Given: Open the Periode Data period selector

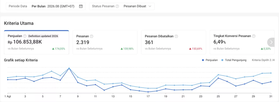Looking at the screenshot, I should tap(46, 6).
